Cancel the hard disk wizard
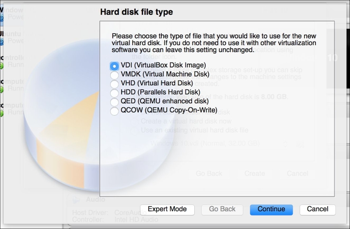This screenshot has height=229, width=350. coord(318,210)
